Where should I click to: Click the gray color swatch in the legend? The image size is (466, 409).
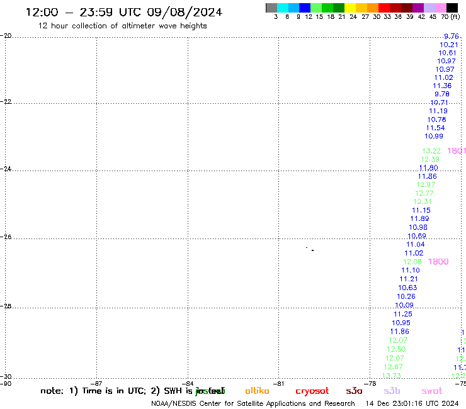point(271,8)
